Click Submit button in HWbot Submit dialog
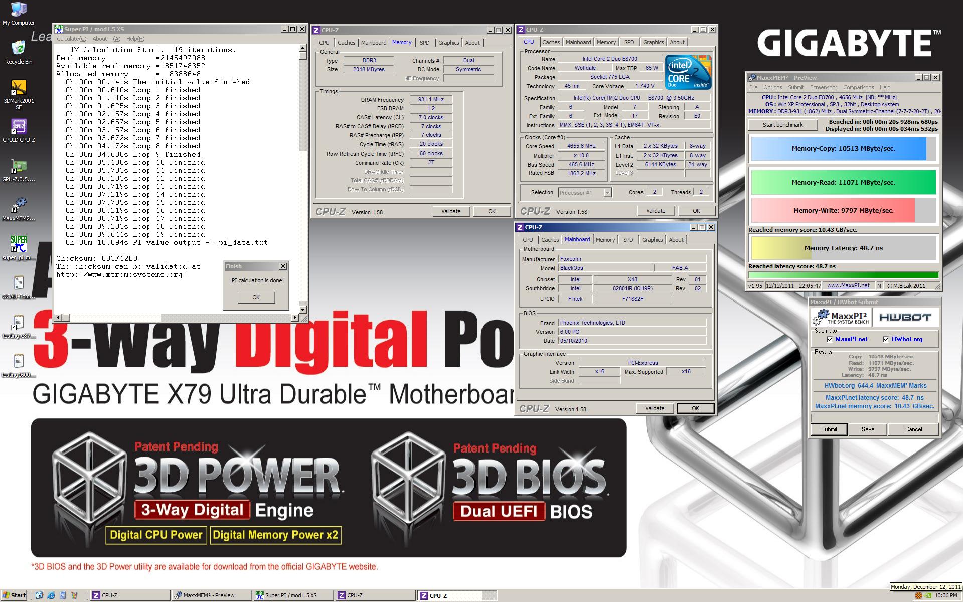The width and height of the screenshot is (963, 602). tap(829, 429)
